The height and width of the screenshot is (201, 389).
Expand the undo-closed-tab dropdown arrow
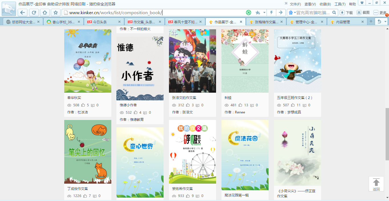click(x=385, y=22)
